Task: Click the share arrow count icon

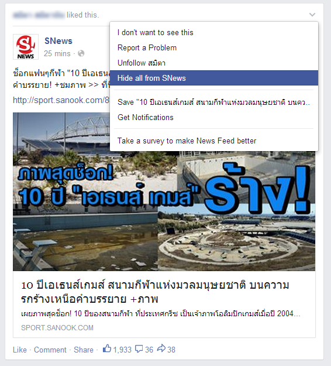Action: [x=161, y=348]
